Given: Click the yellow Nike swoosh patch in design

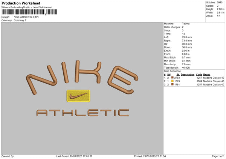Looking at the screenshot, I should click(78, 96).
